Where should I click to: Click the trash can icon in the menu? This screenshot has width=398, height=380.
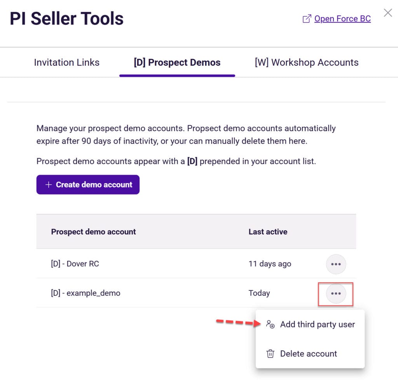270,354
